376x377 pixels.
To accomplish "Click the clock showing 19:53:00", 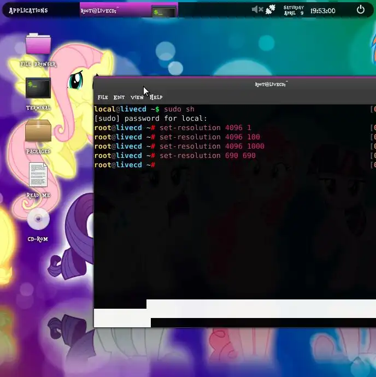I will [x=322, y=11].
